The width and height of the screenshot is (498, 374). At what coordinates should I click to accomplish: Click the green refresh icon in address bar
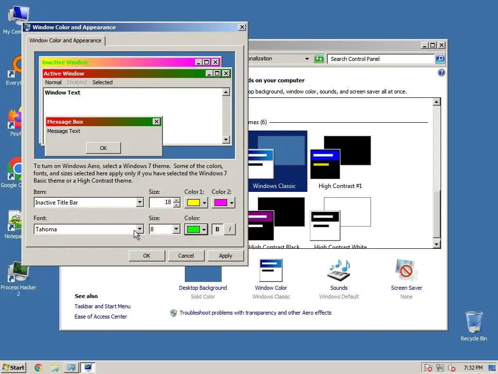pyautogui.click(x=319, y=59)
